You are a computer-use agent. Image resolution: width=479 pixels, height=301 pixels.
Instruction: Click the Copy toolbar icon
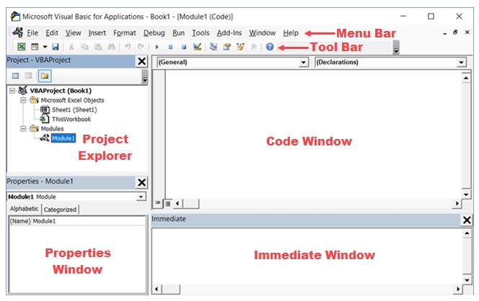(x=84, y=47)
